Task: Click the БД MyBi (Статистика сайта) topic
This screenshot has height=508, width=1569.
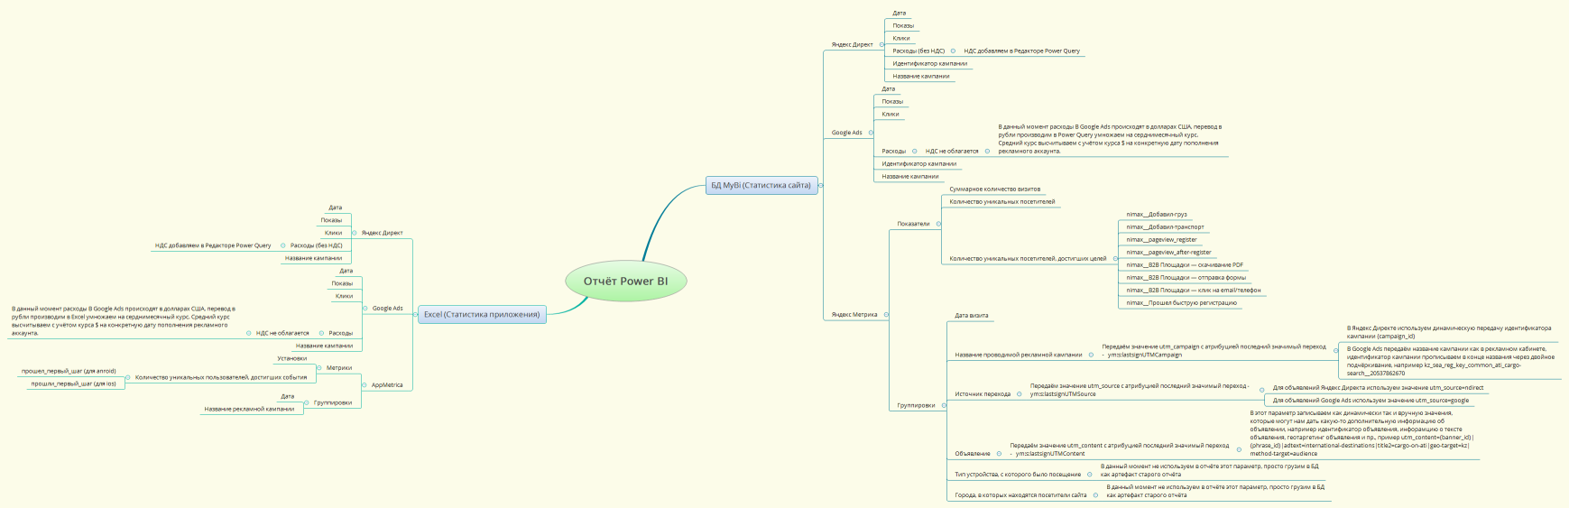Action: [761, 185]
